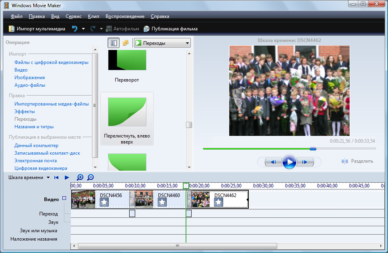This screenshot has width=388, height=253.
Task: Click the timeline horizontal scrollbar thumb
Action: [178, 246]
